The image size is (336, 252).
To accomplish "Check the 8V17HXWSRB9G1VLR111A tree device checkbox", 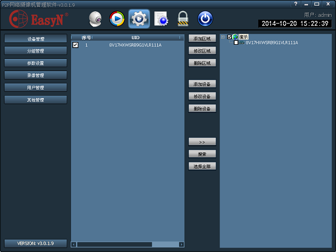I will point(236,43).
